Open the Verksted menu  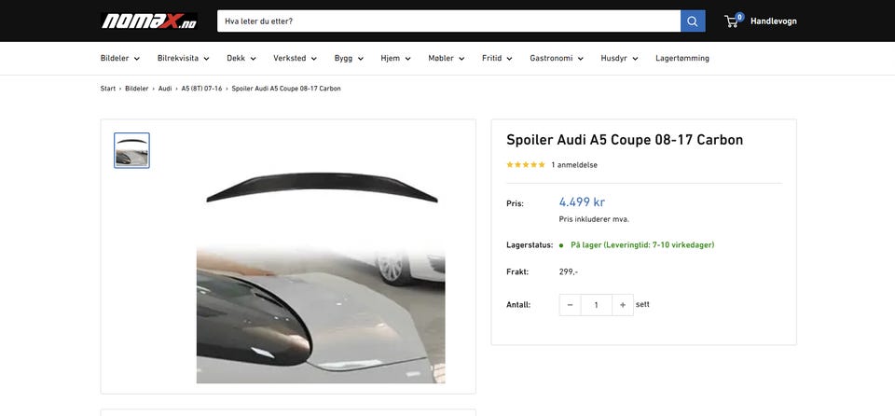(x=295, y=58)
